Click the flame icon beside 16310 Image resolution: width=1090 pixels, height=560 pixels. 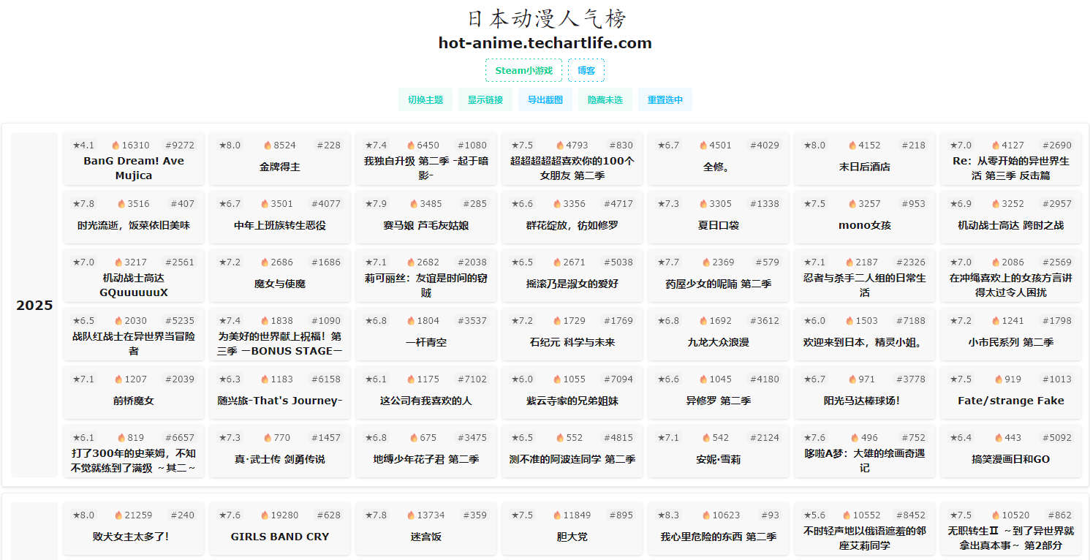(116, 145)
